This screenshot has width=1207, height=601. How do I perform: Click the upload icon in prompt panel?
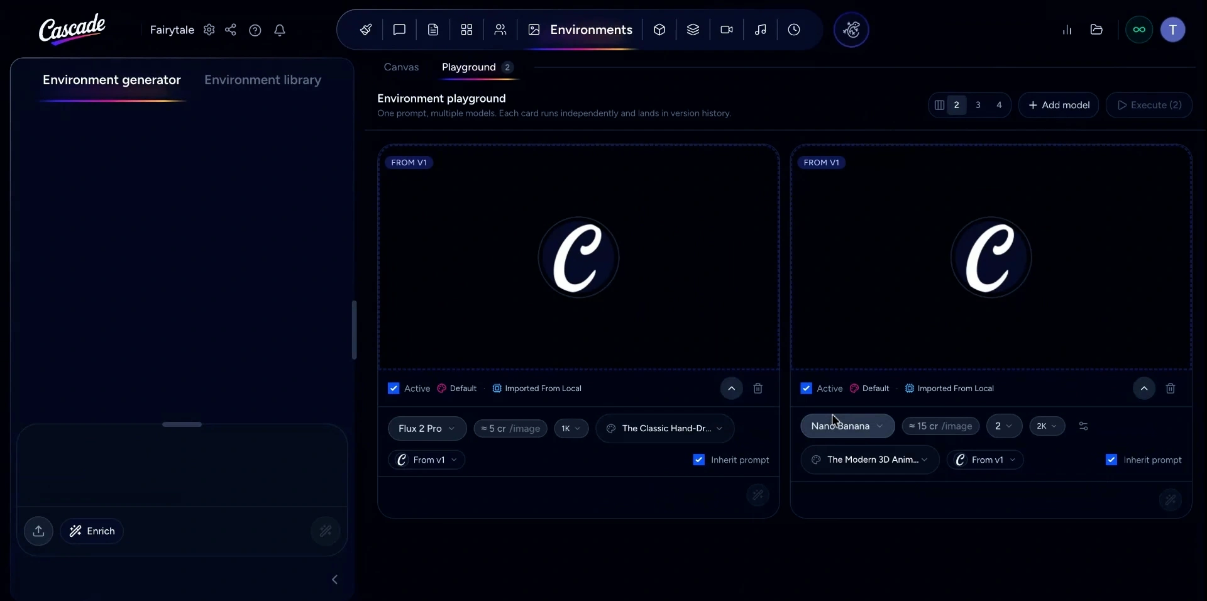38,531
